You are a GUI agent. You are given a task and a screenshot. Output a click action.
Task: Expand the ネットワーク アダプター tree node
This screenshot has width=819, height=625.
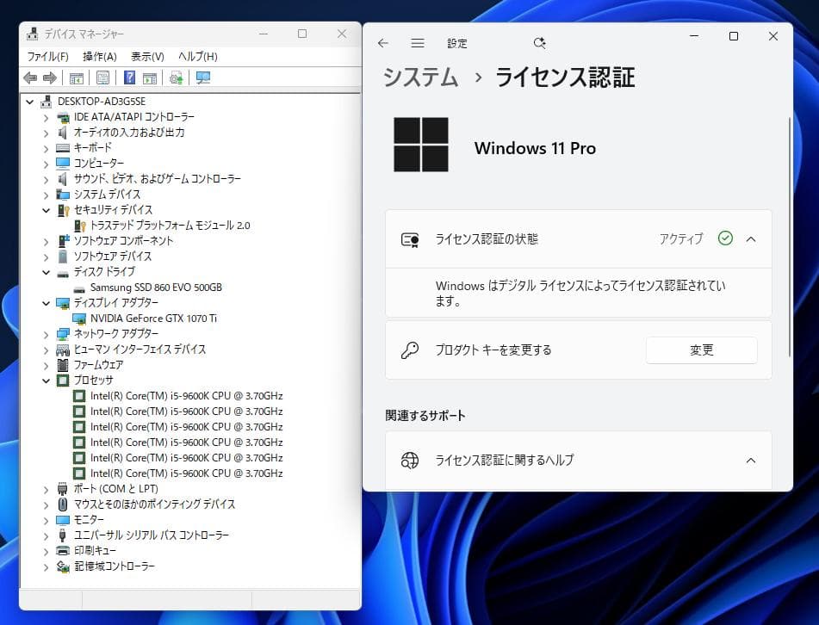[47, 333]
